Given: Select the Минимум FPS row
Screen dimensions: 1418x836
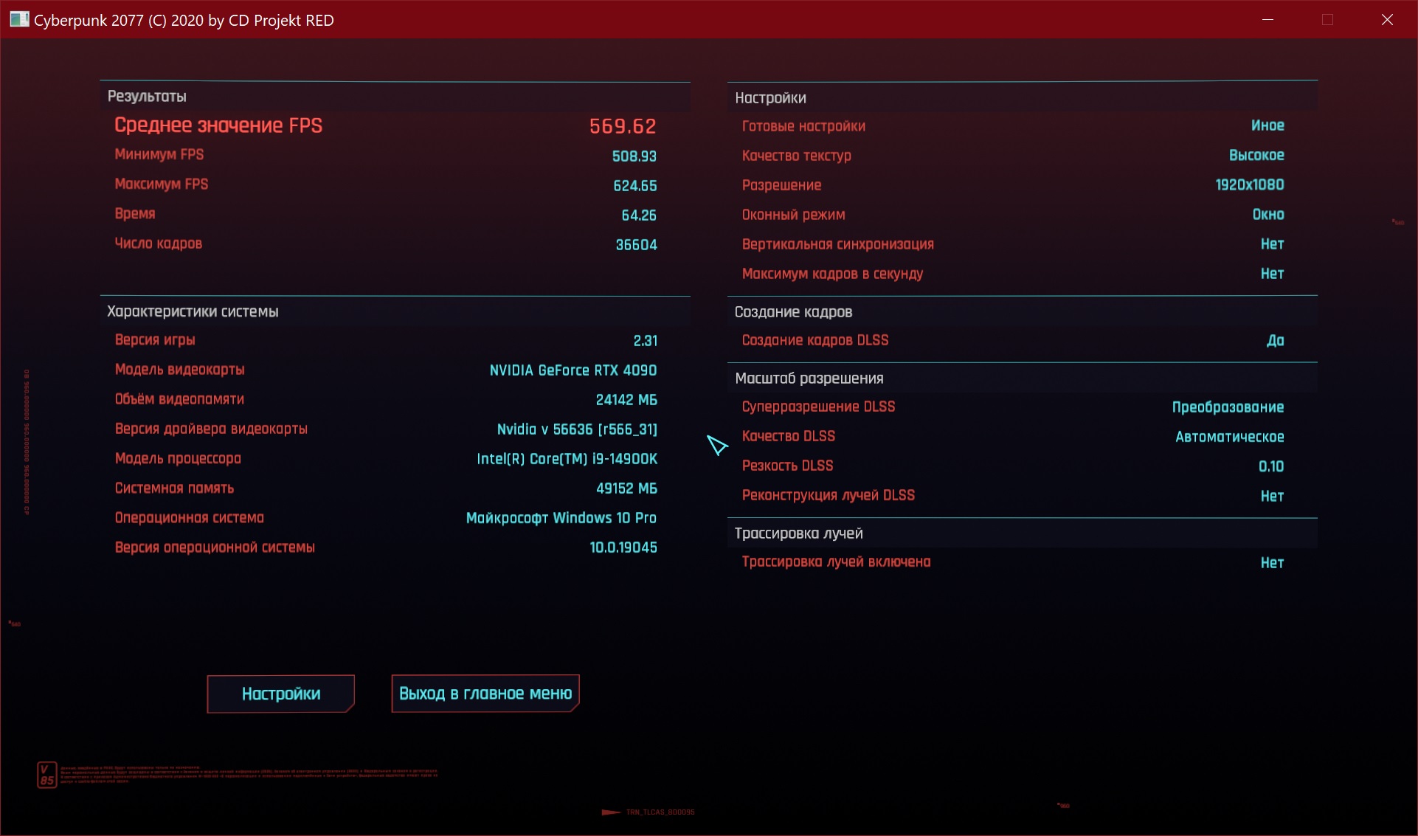Looking at the screenshot, I should pyautogui.click(x=159, y=155).
